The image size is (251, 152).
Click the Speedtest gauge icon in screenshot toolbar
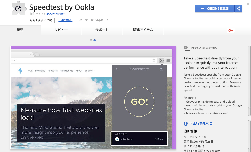(x=162, y=60)
